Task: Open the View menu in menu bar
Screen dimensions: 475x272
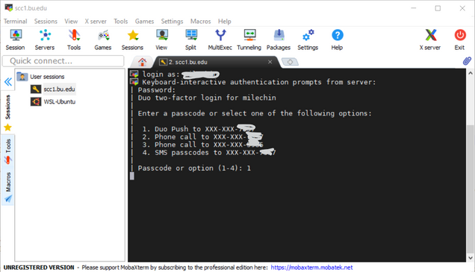Action: 71,21
